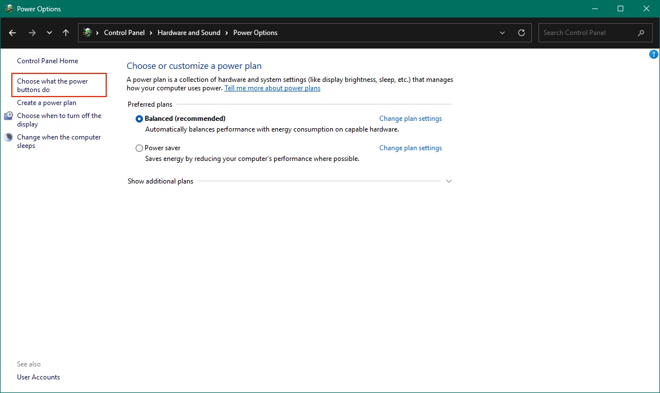660x393 pixels.
Task: Refresh the Power Options page
Action: pyautogui.click(x=522, y=33)
